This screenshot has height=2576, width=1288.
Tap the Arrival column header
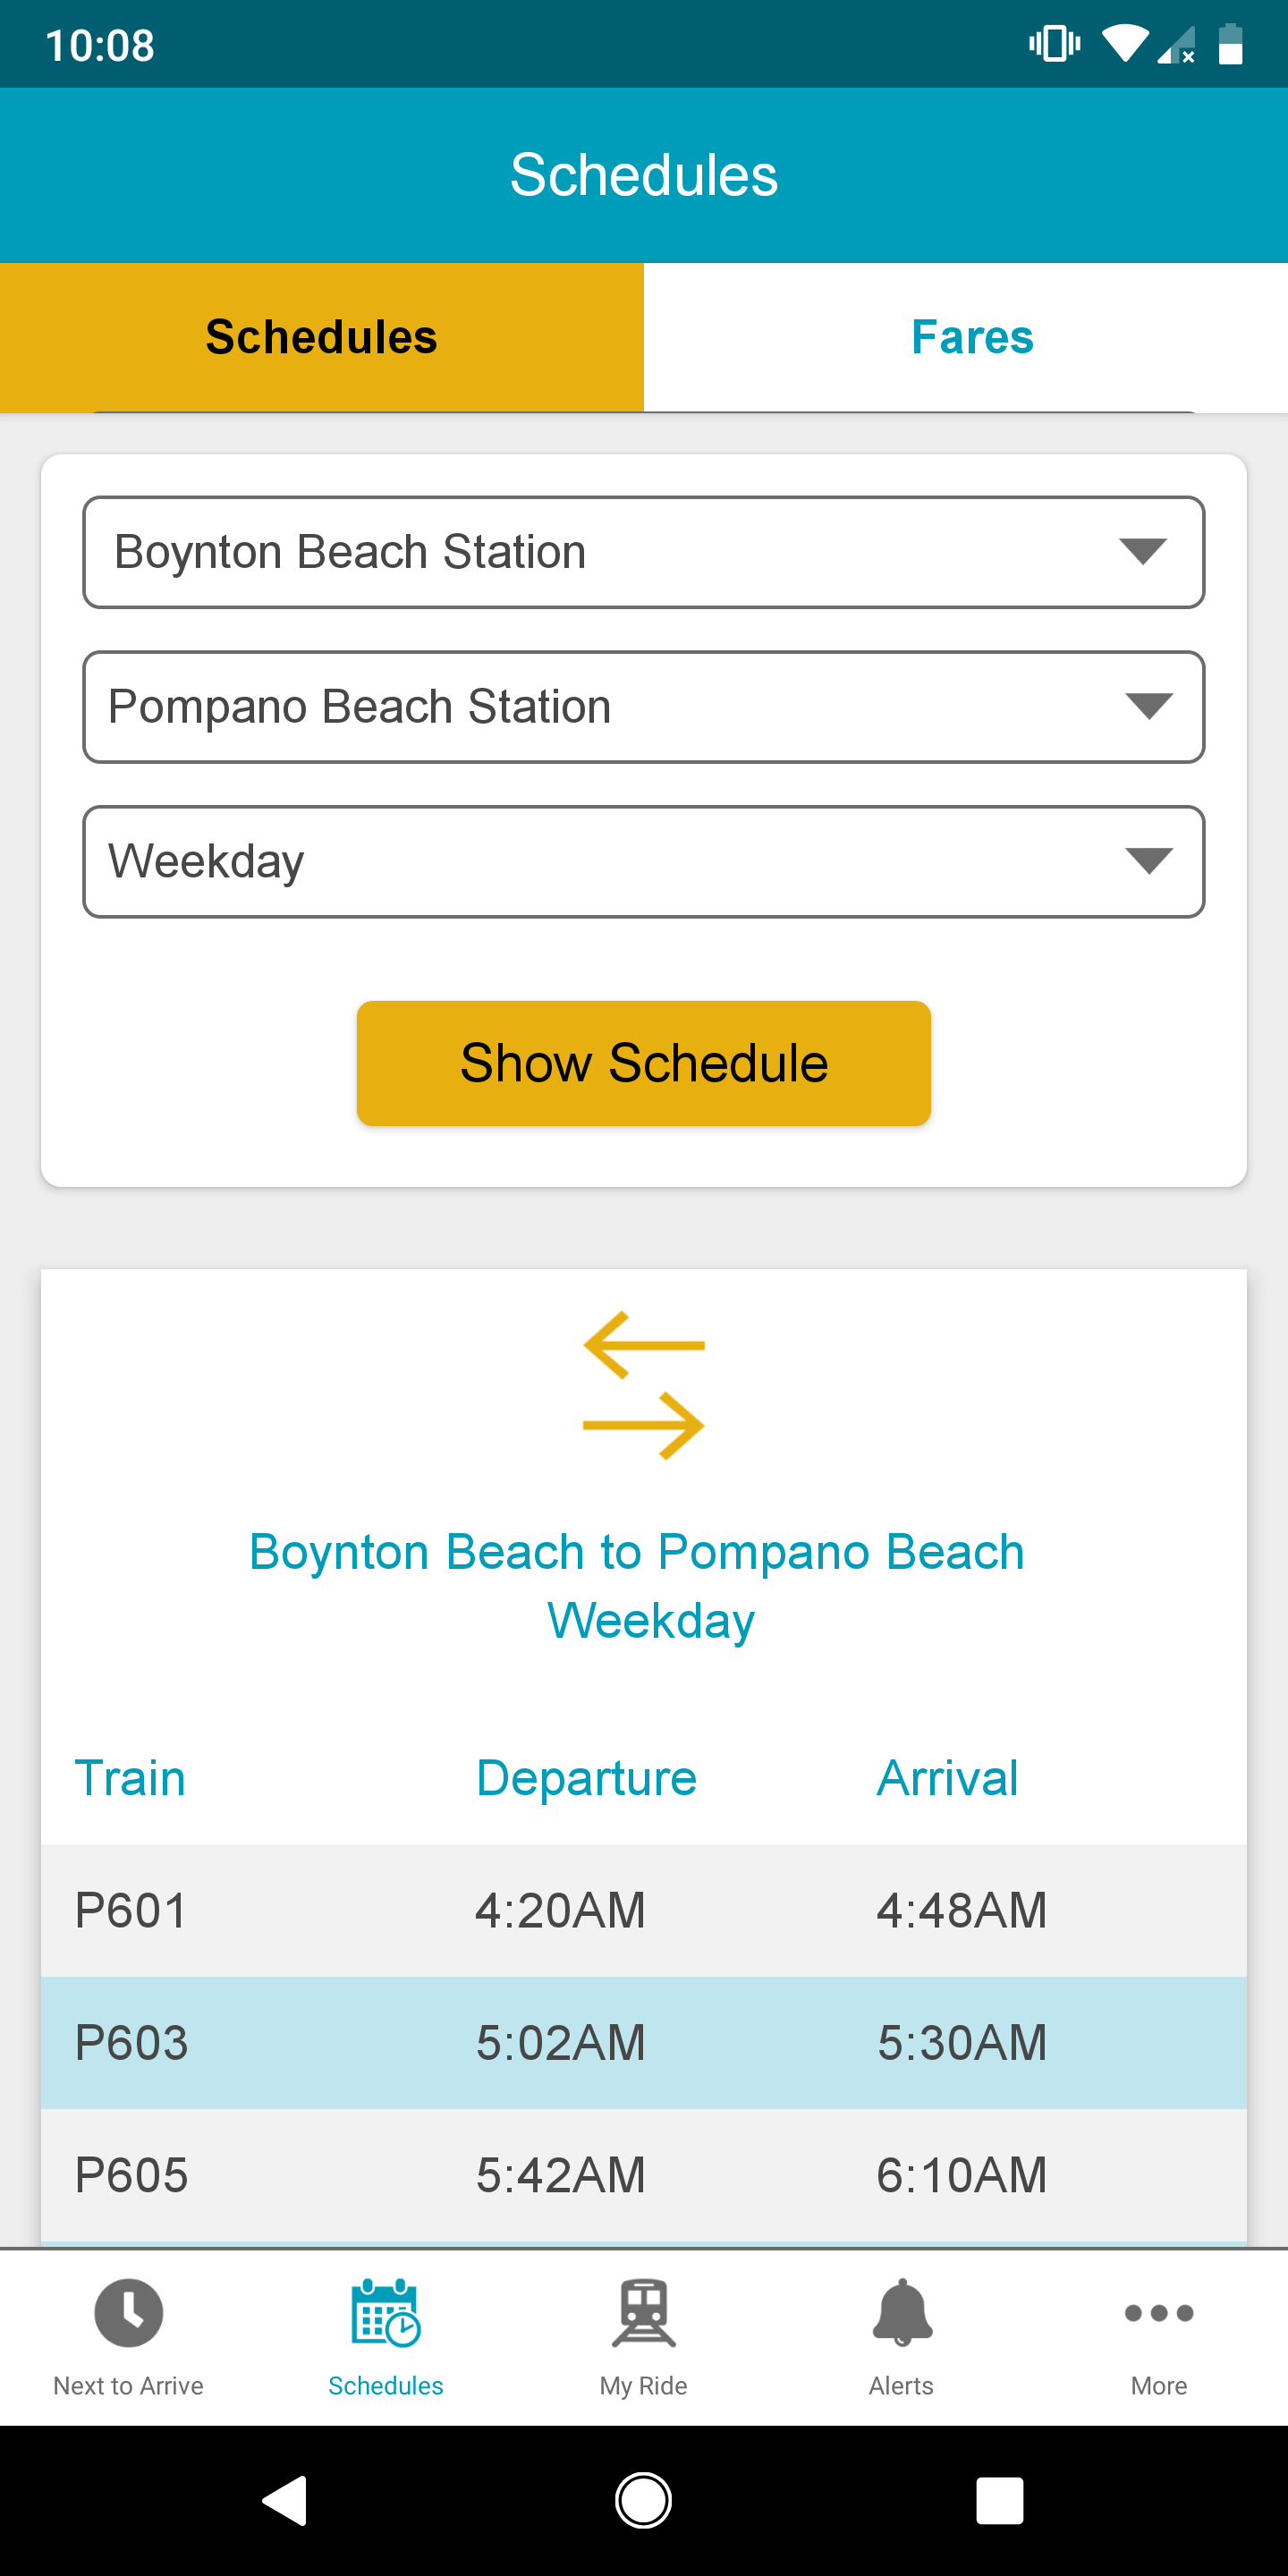pos(947,1778)
